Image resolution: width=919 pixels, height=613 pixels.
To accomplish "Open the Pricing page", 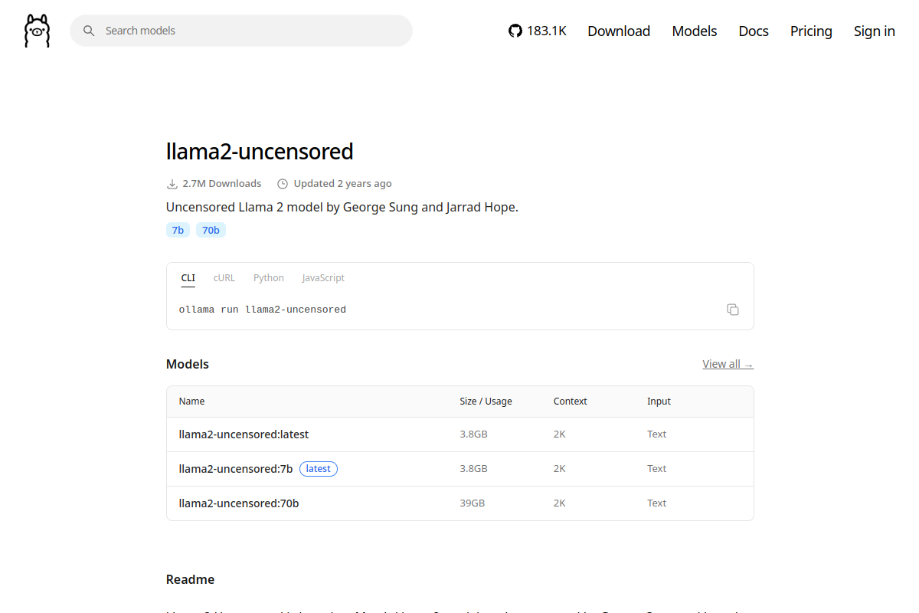I will pyautogui.click(x=811, y=31).
